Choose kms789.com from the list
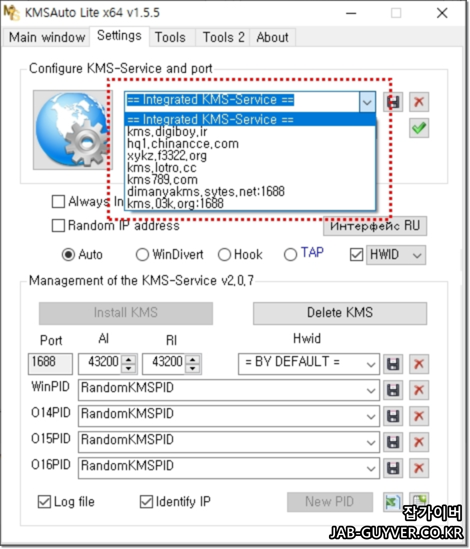Screen dimensions: 470x549 click(250, 180)
